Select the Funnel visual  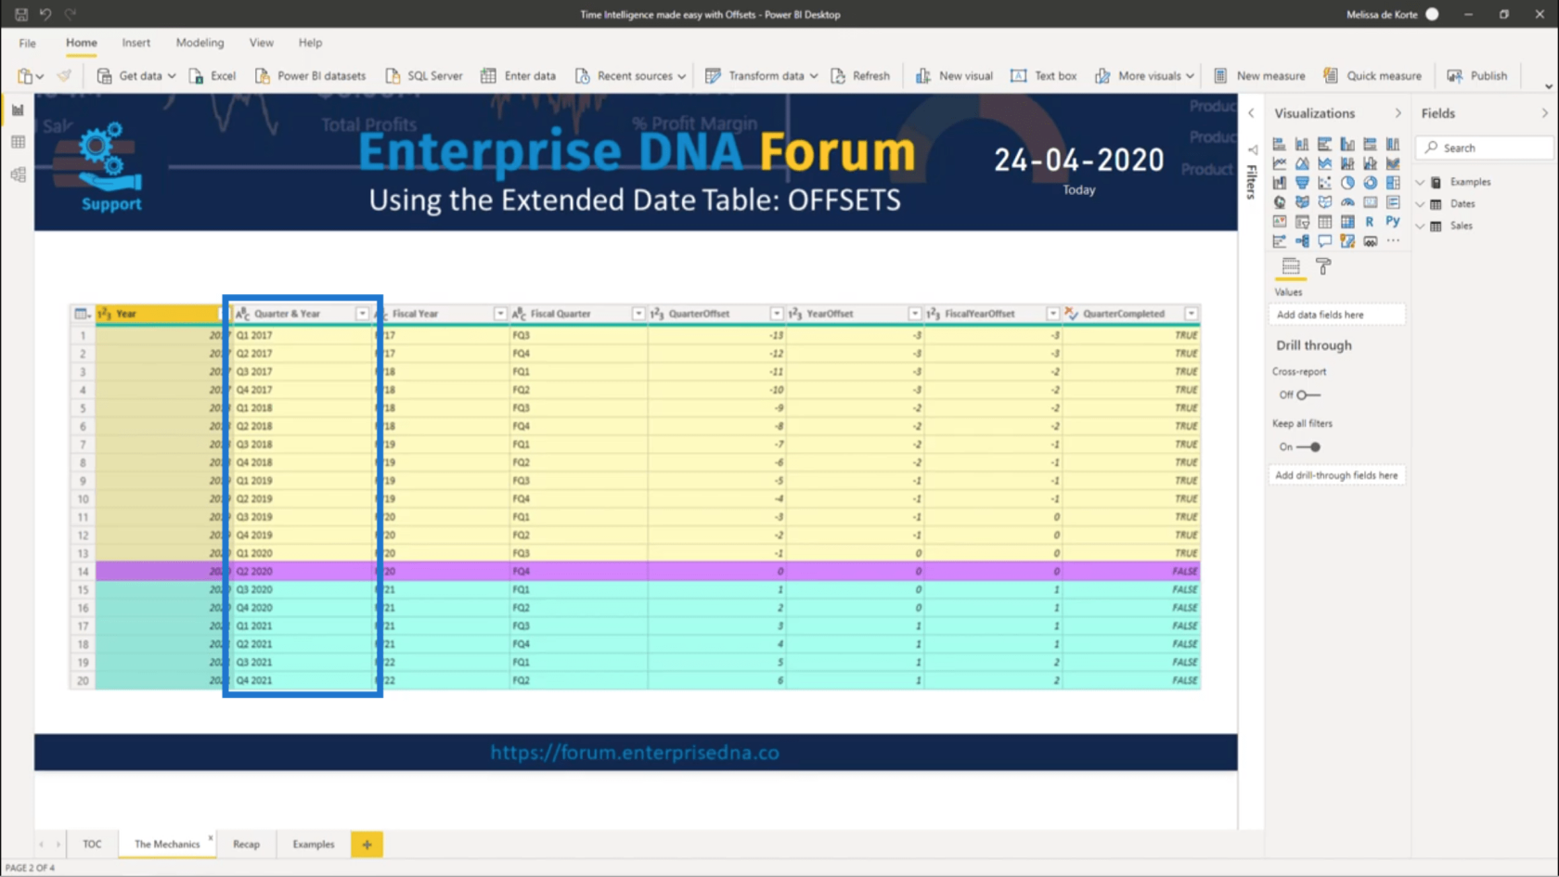1302,183
